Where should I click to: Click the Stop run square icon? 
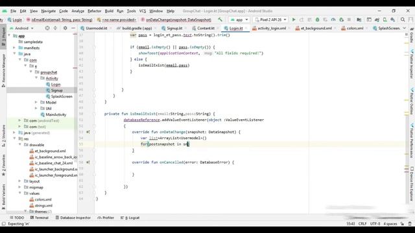(x=349, y=19)
